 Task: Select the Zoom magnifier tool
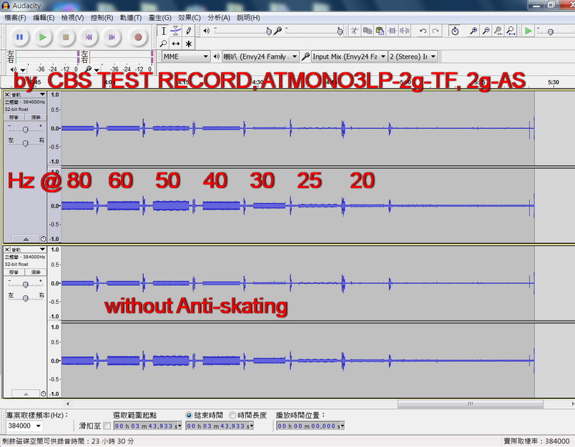(x=164, y=44)
